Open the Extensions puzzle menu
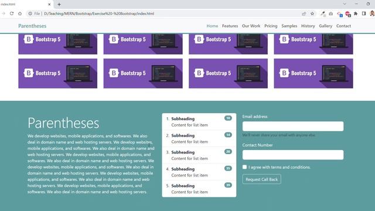 (356, 13)
